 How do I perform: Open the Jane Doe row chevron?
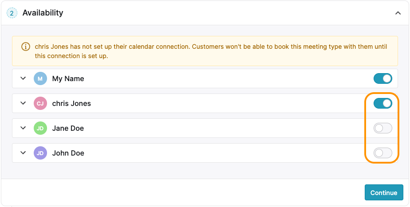coord(23,128)
